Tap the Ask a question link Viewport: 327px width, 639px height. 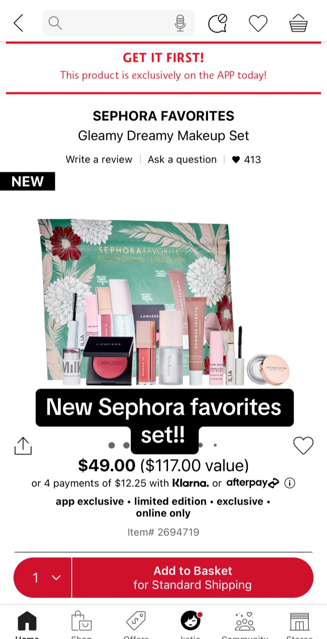click(x=182, y=159)
